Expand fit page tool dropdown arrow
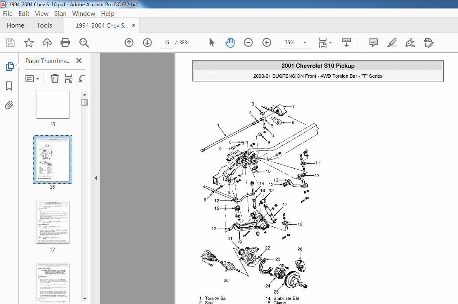Screen dimensions: 458x304 331,43
